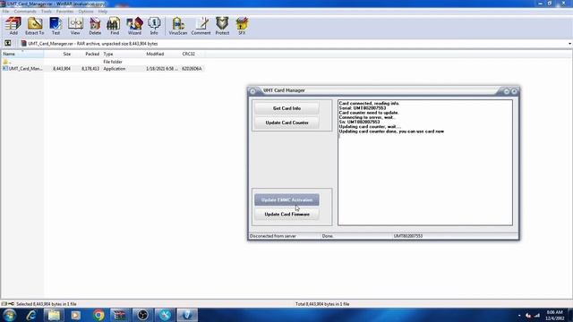Click the Update Card Counter button

click(x=286, y=123)
